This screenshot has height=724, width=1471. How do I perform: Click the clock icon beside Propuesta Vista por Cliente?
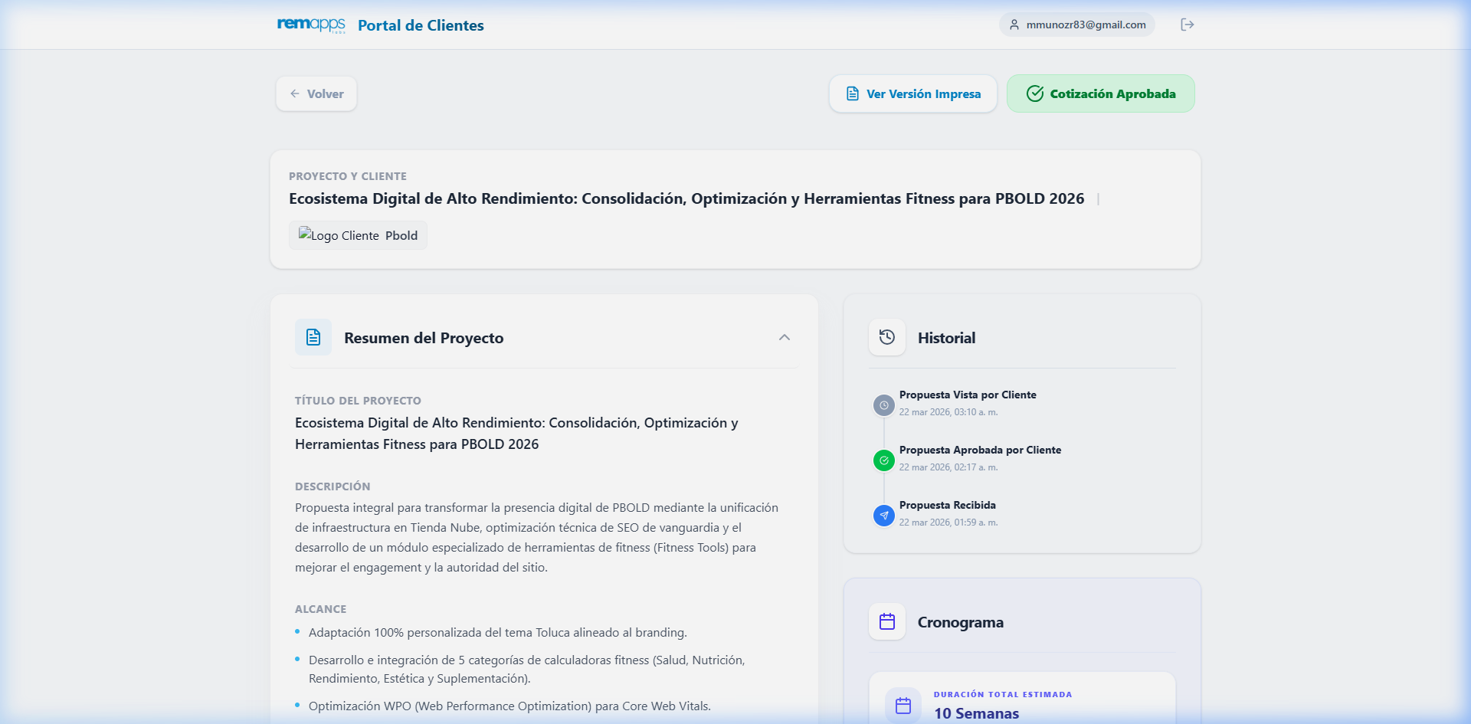click(x=884, y=405)
